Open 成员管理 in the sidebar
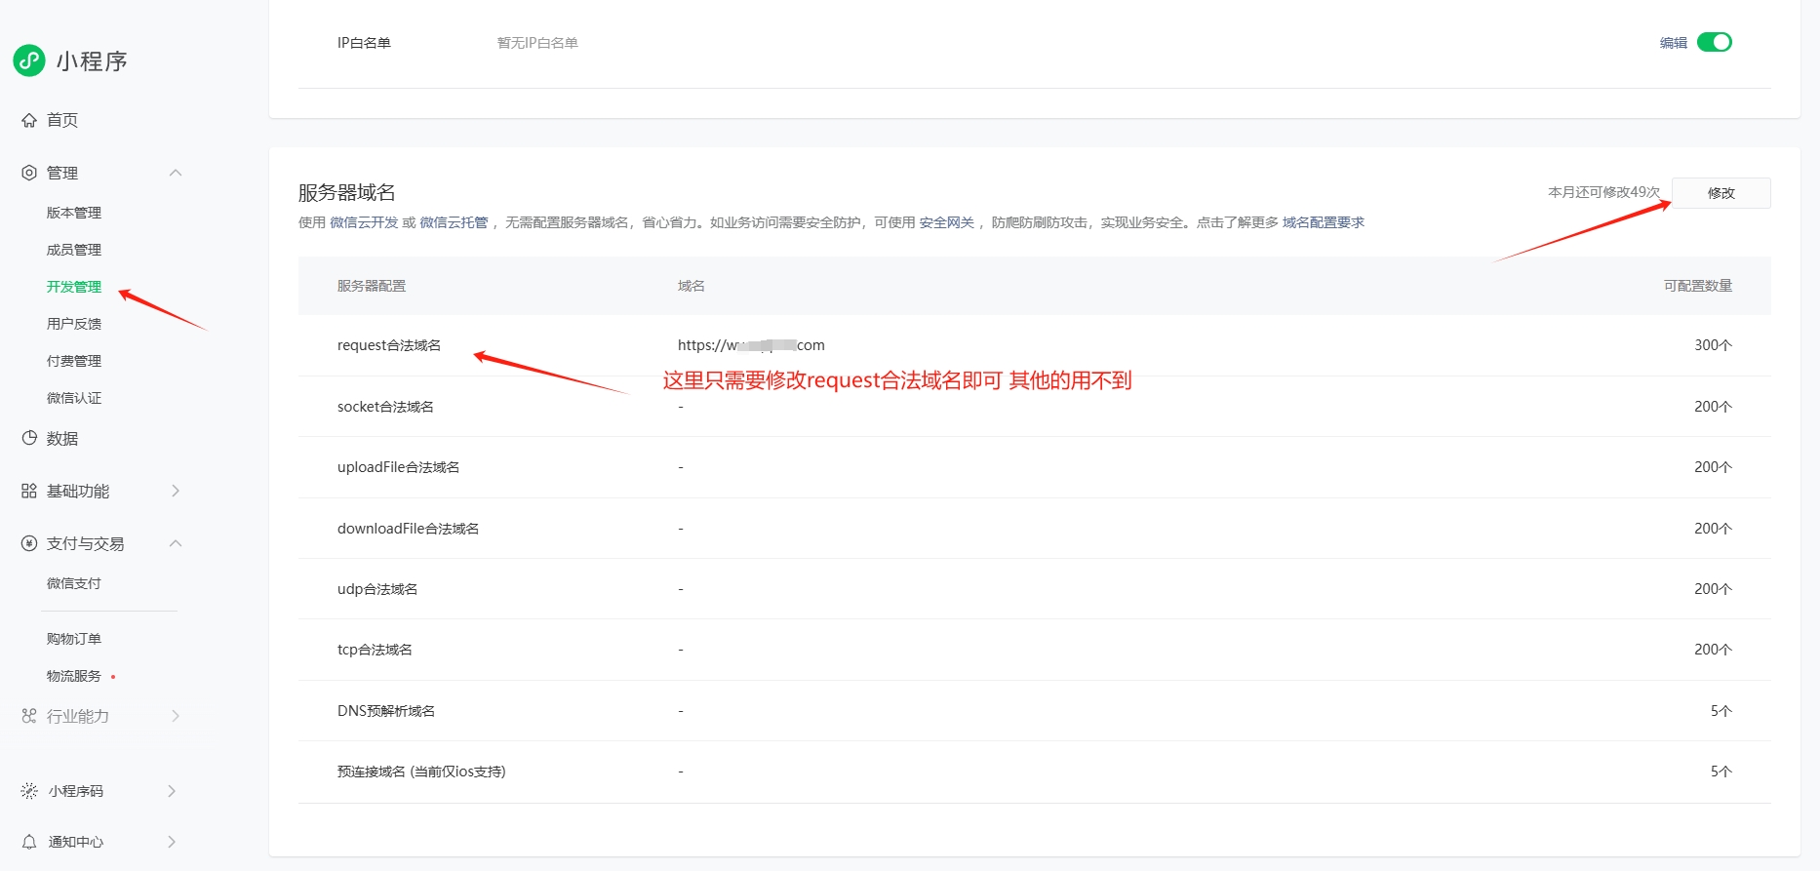This screenshot has height=871, width=1820. (74, 250)
